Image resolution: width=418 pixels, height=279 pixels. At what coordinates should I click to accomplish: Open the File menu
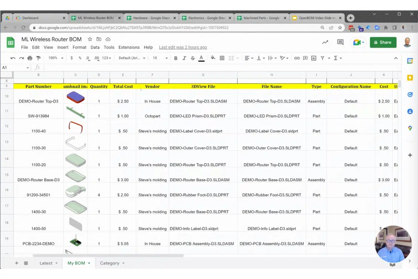24,47
